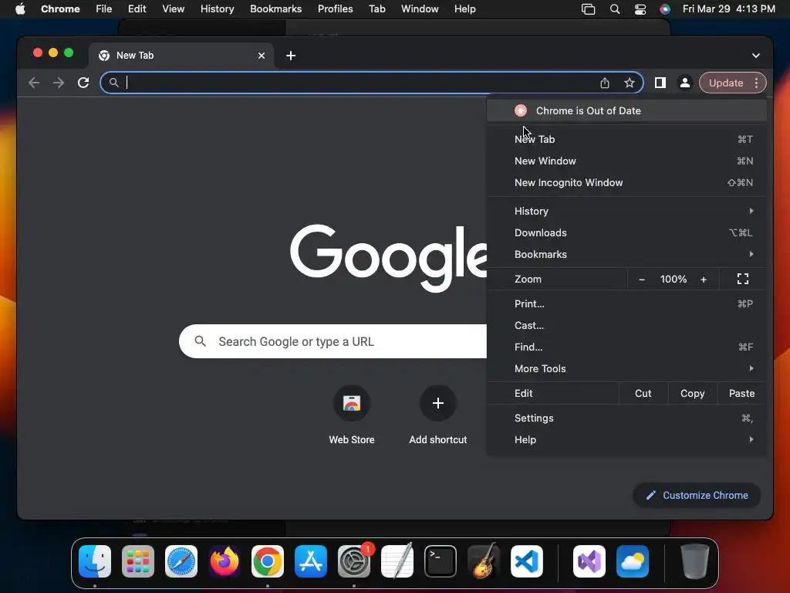This screenshot has width=790, height=593.
Task: Open Visual Studio Code from Dock
Action: pos(526,561)
